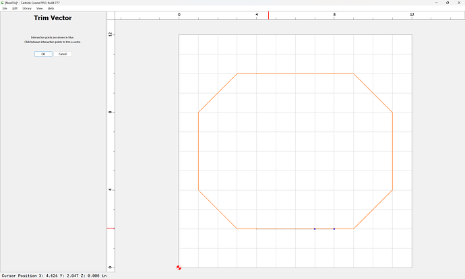Click the red cursor marker on the left ruler
This screenshot has width=465, height=279.
[x=111, y=228]
